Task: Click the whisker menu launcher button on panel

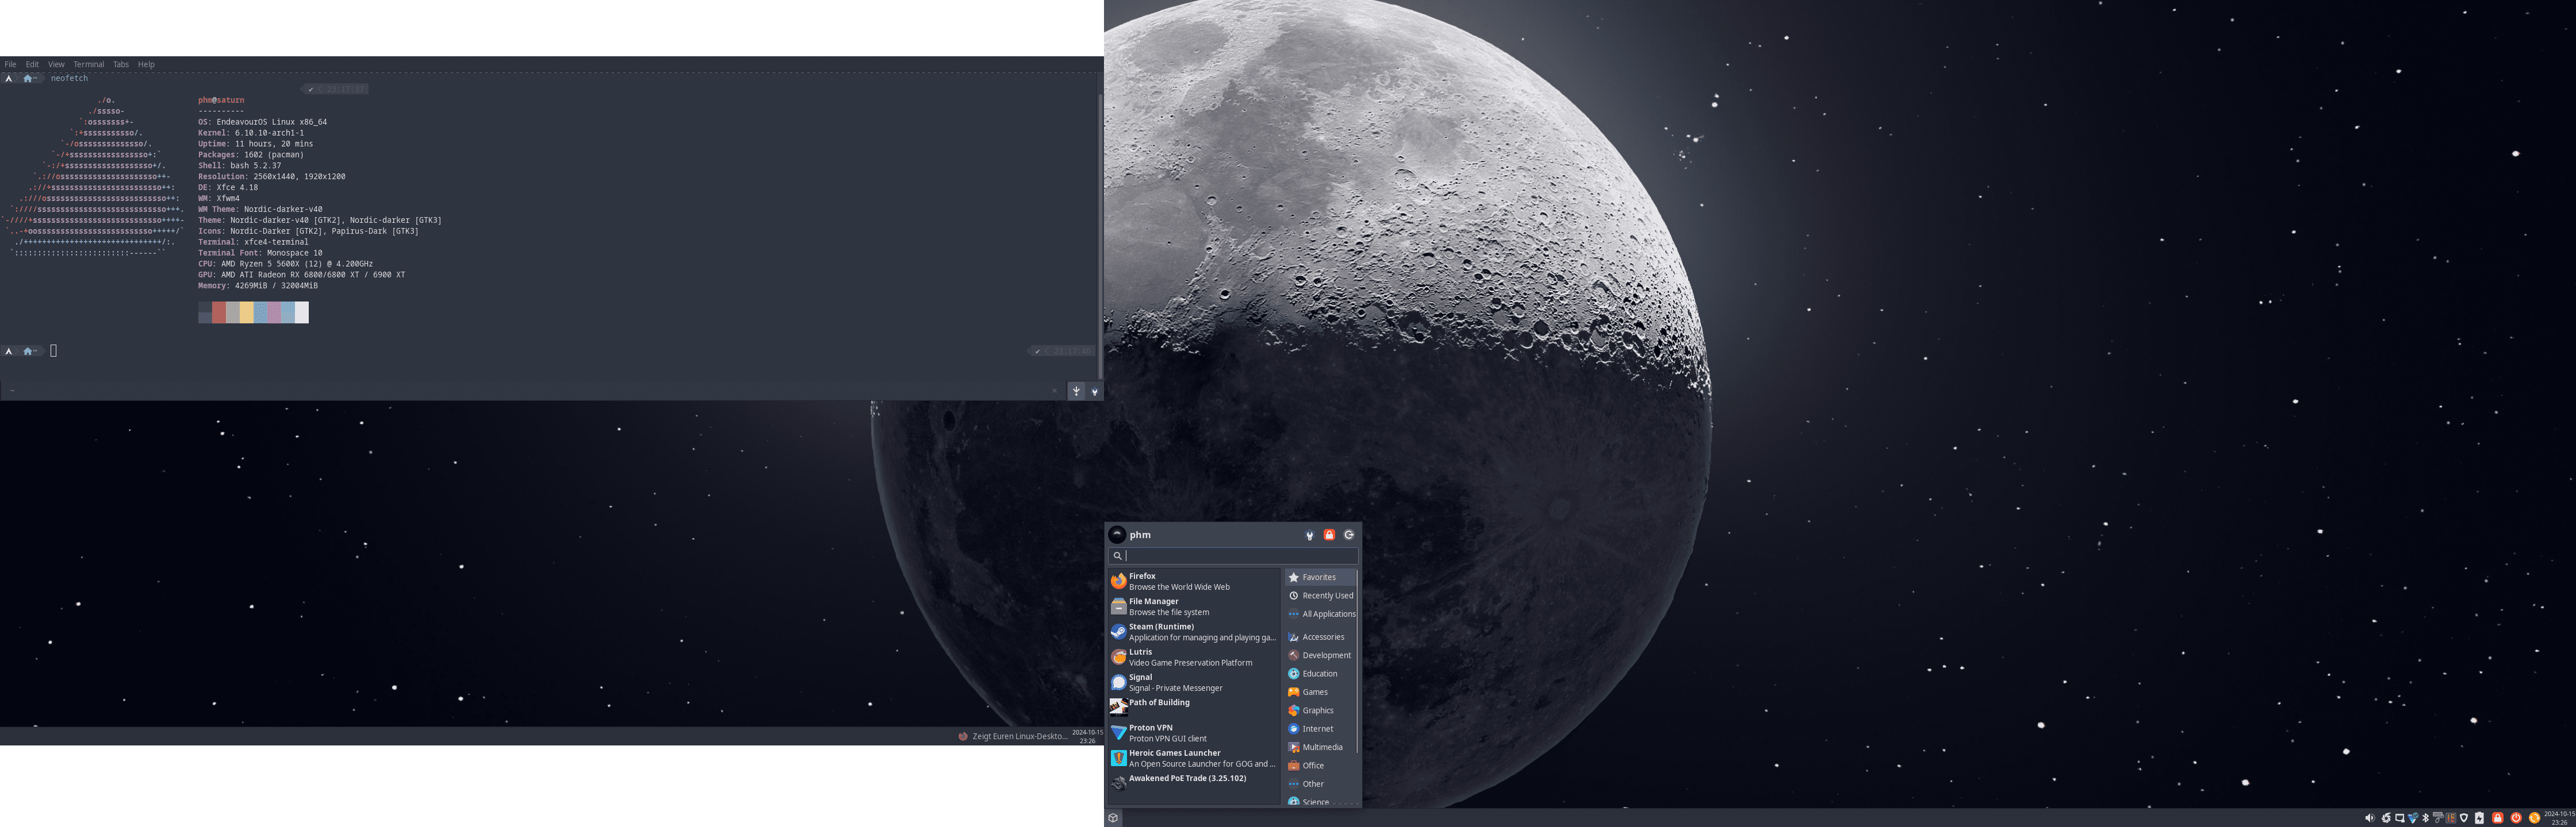Action: [x=1113, y=818]
